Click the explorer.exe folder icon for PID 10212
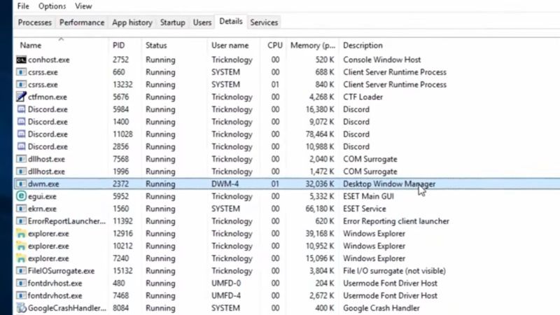The width and height of the screenshot is (560, 315). (x=21, y=246)
